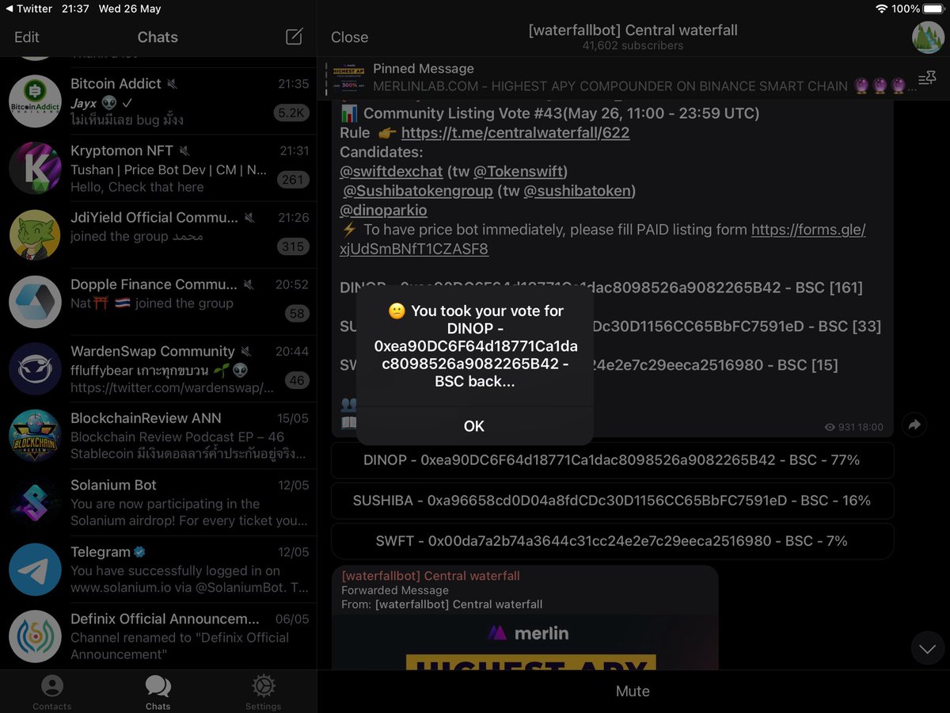Open the BlockchainReview ANN chat title
The width and height of the screenshot is (950, 713).
(146, 418)
